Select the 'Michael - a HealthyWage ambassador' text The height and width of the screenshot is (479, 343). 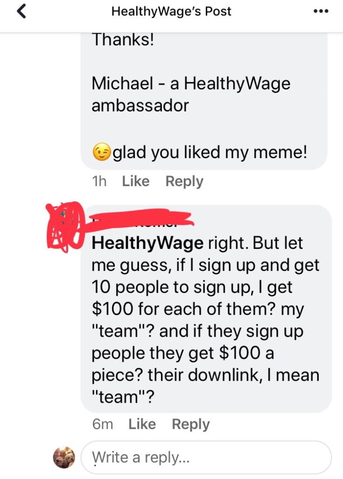(x=191, y=94)
